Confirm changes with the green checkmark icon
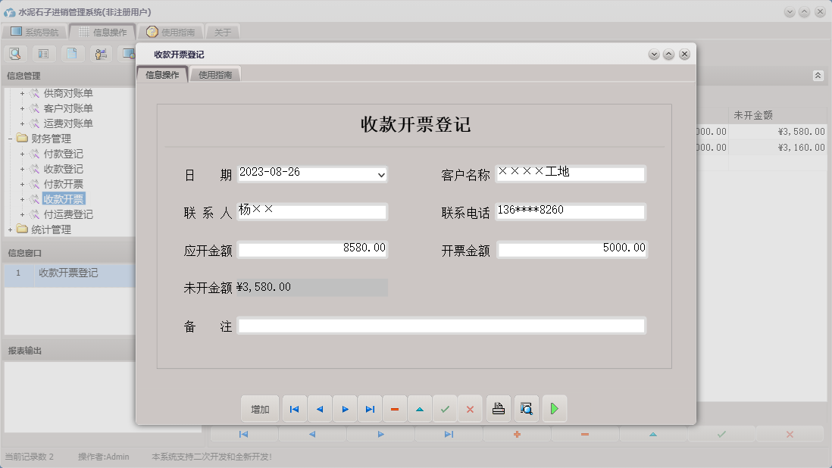This screenshot has width=832, height=468. point(446,408)
